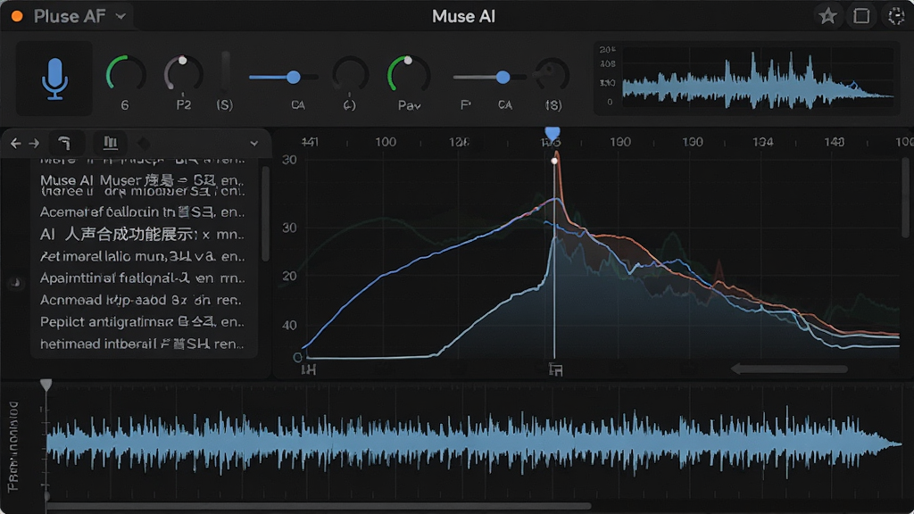
Task: Select 'hefimead intberail' list row
Action: [143, 344]
